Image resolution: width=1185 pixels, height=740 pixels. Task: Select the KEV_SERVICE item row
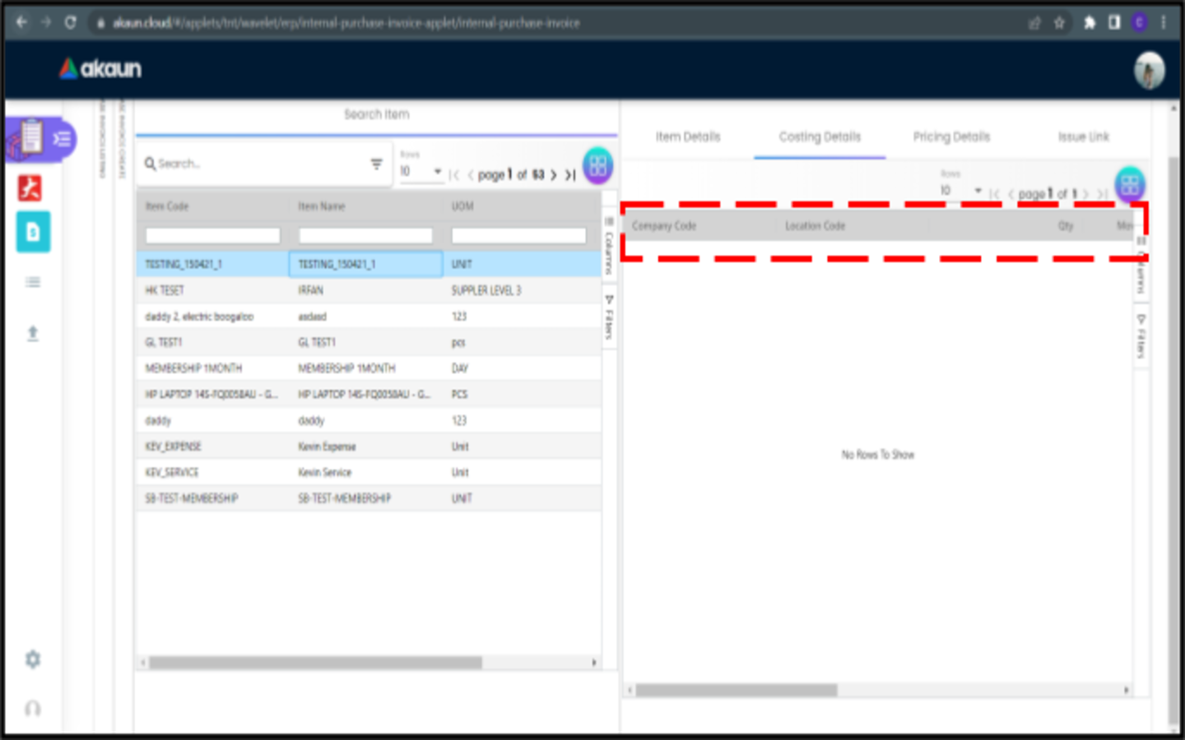(x=369, y=473)
